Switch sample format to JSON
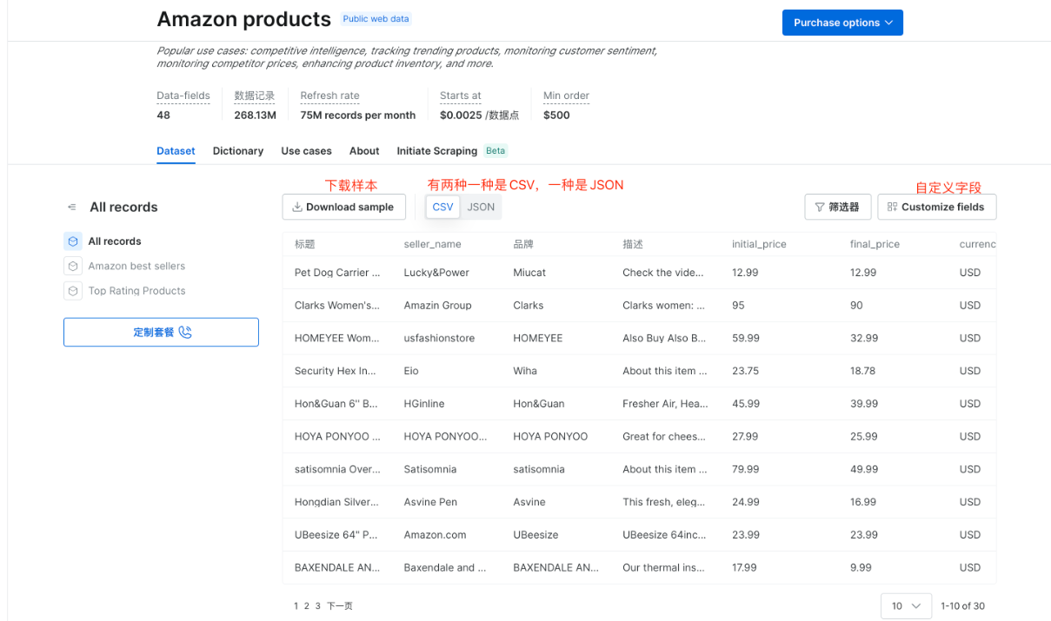The height and width of the screenshot is (621, 1051). (481, 207)
